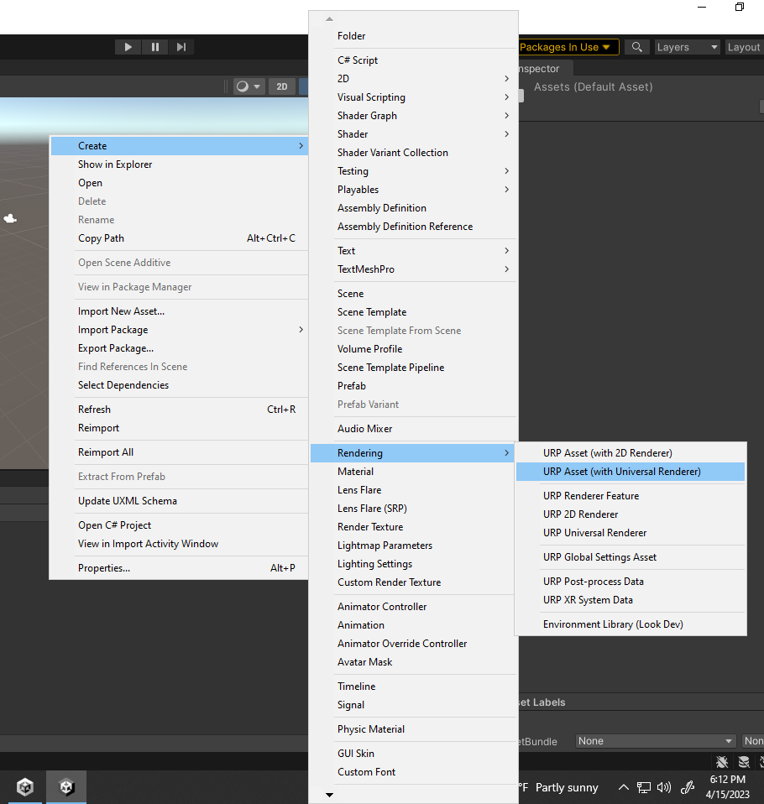Click Show in Explorer
Viewport: 764px width, 804px height.
pos(179,164)
